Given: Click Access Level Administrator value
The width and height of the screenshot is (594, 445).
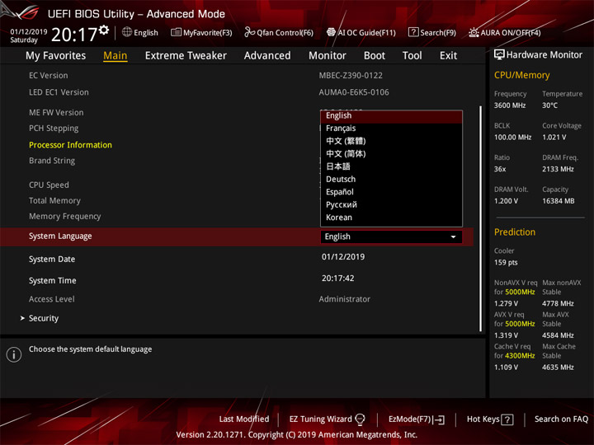Looking at the screenshot, I should (x=344, y=299).
